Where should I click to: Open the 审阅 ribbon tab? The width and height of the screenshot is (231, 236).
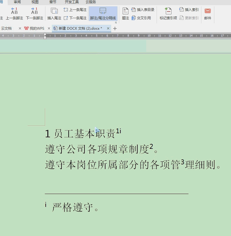point(17,2)
